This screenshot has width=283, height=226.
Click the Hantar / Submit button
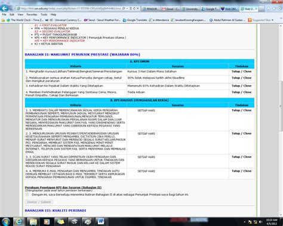39,202
